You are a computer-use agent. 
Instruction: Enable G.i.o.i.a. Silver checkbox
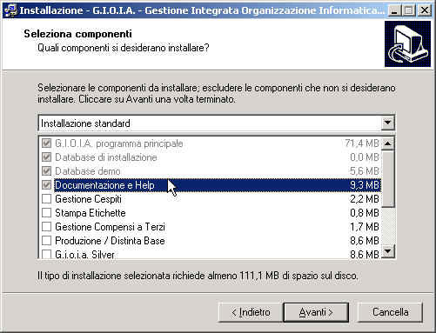46,254
